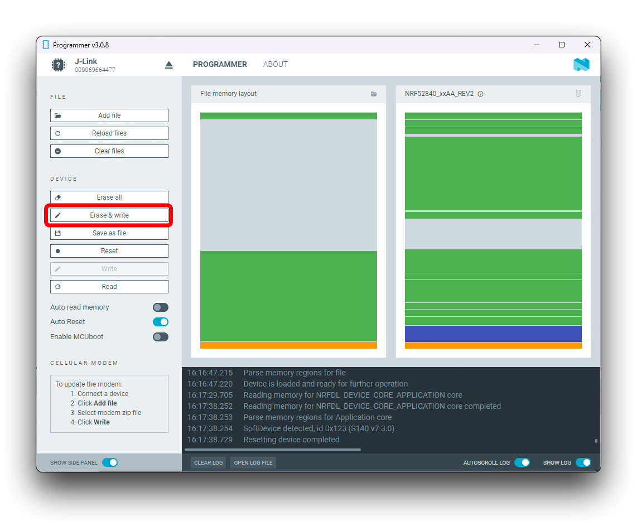Click the 'File memory layout' title
Viewport: 637px width, 526px height.
click(228, 94)
